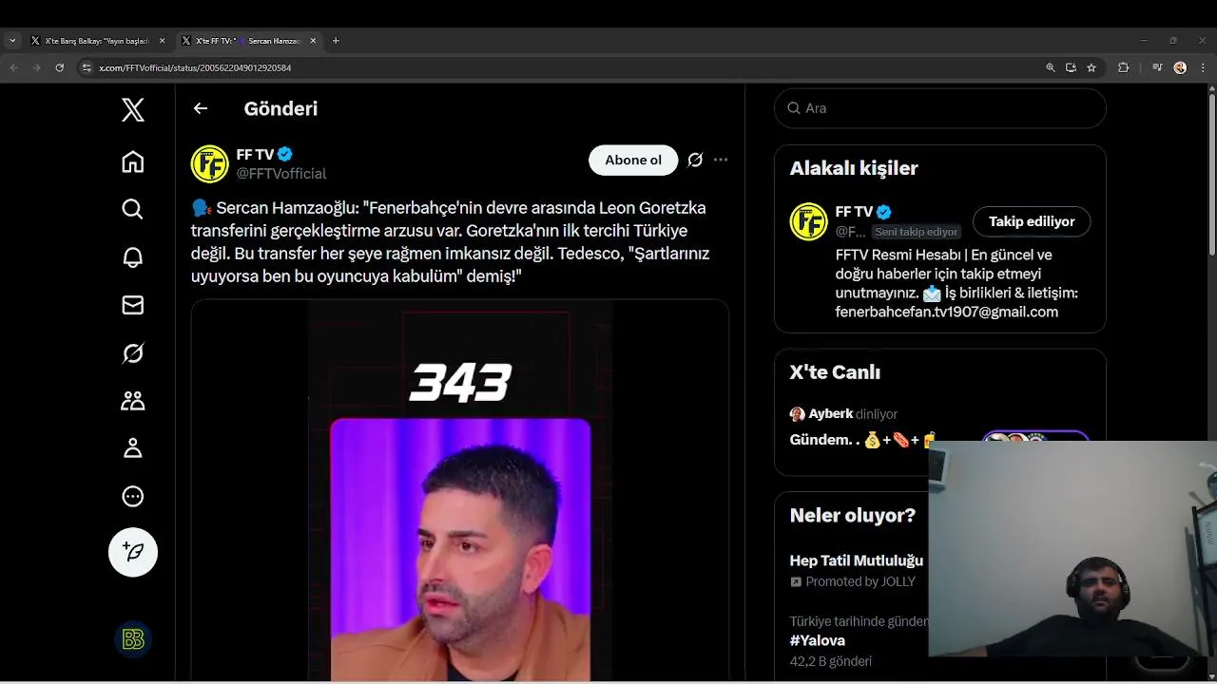Open Grok from left sidebar
Image resolution: width=1217 pixels, height=684 pixels.
pyautogui.click(x=133, y=353)
